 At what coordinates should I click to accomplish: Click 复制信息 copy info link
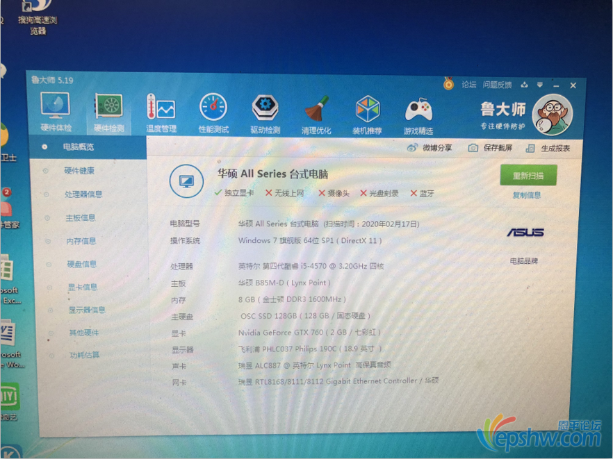[x=527, y=195]
